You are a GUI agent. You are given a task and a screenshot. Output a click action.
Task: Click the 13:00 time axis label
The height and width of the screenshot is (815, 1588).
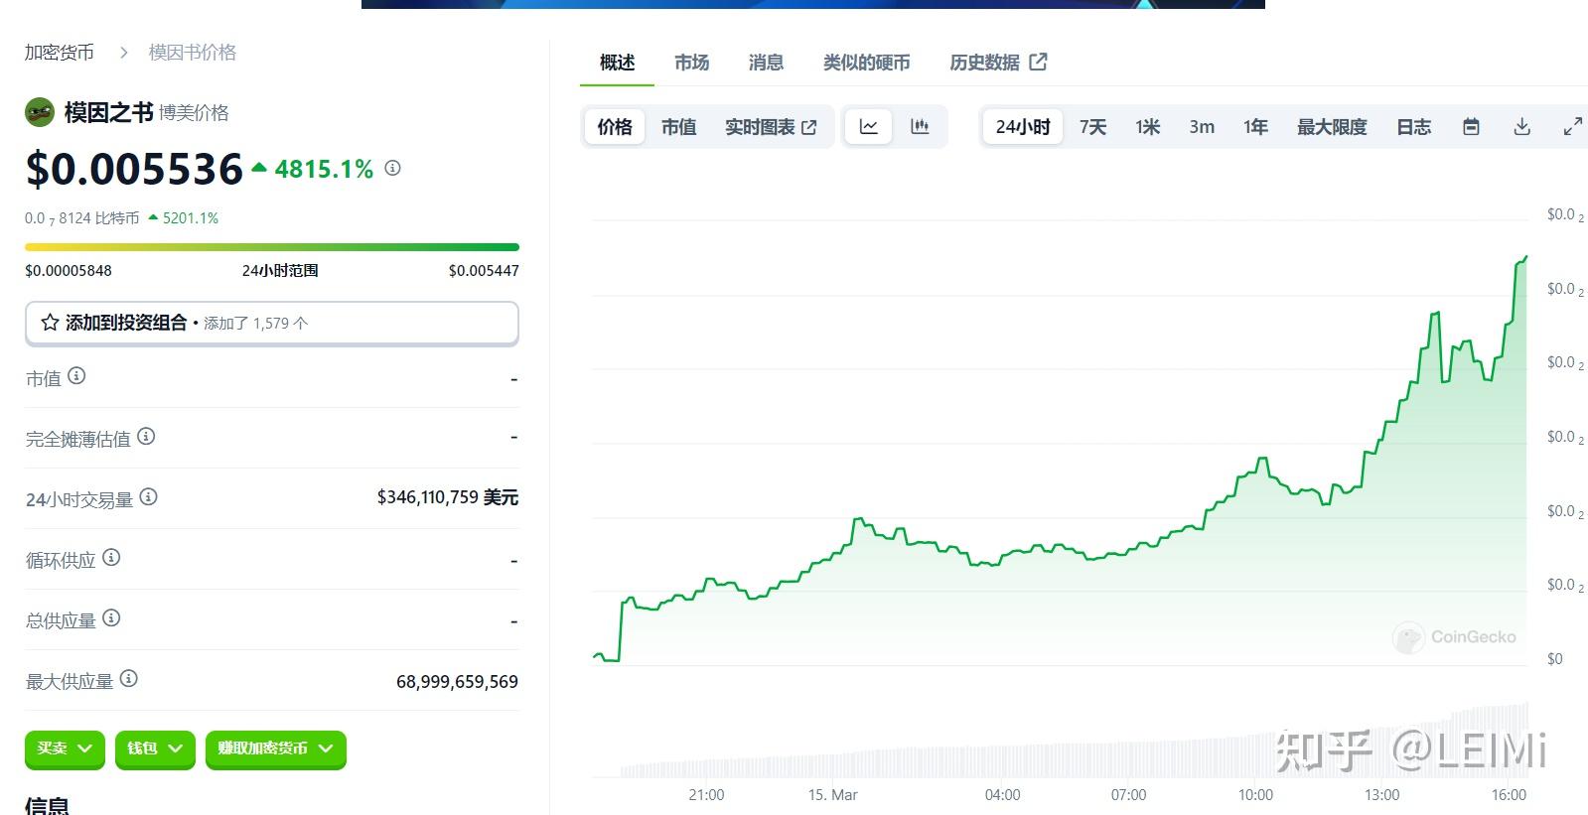(x=1382, y=795)
